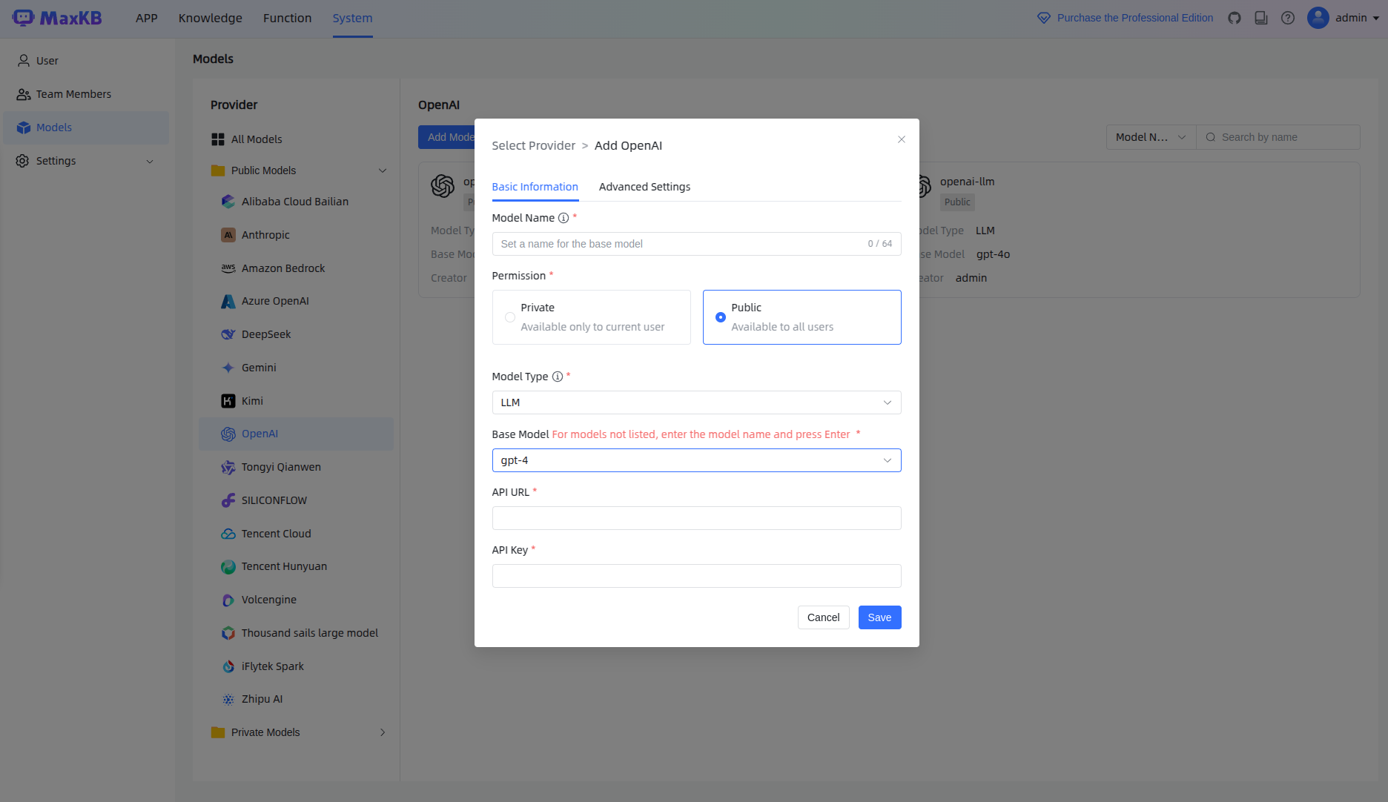
Task: Click the User sidebar icon
Action: coord(24,61)
